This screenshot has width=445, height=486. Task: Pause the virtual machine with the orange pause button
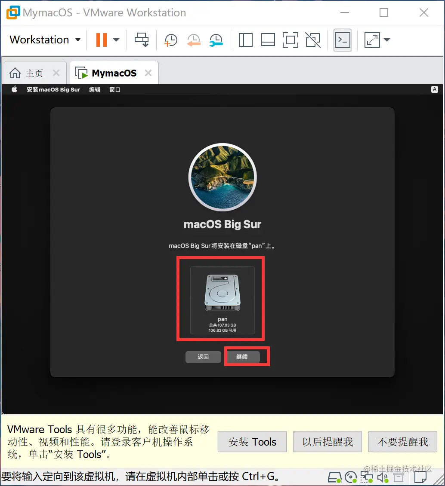point(102,40)
